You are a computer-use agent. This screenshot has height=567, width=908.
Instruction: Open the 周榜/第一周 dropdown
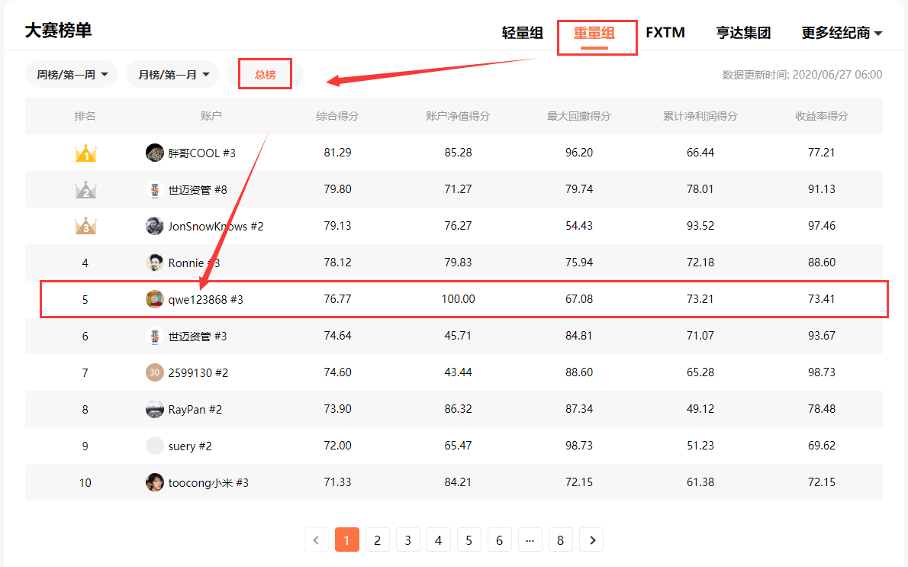pos(72,75)
